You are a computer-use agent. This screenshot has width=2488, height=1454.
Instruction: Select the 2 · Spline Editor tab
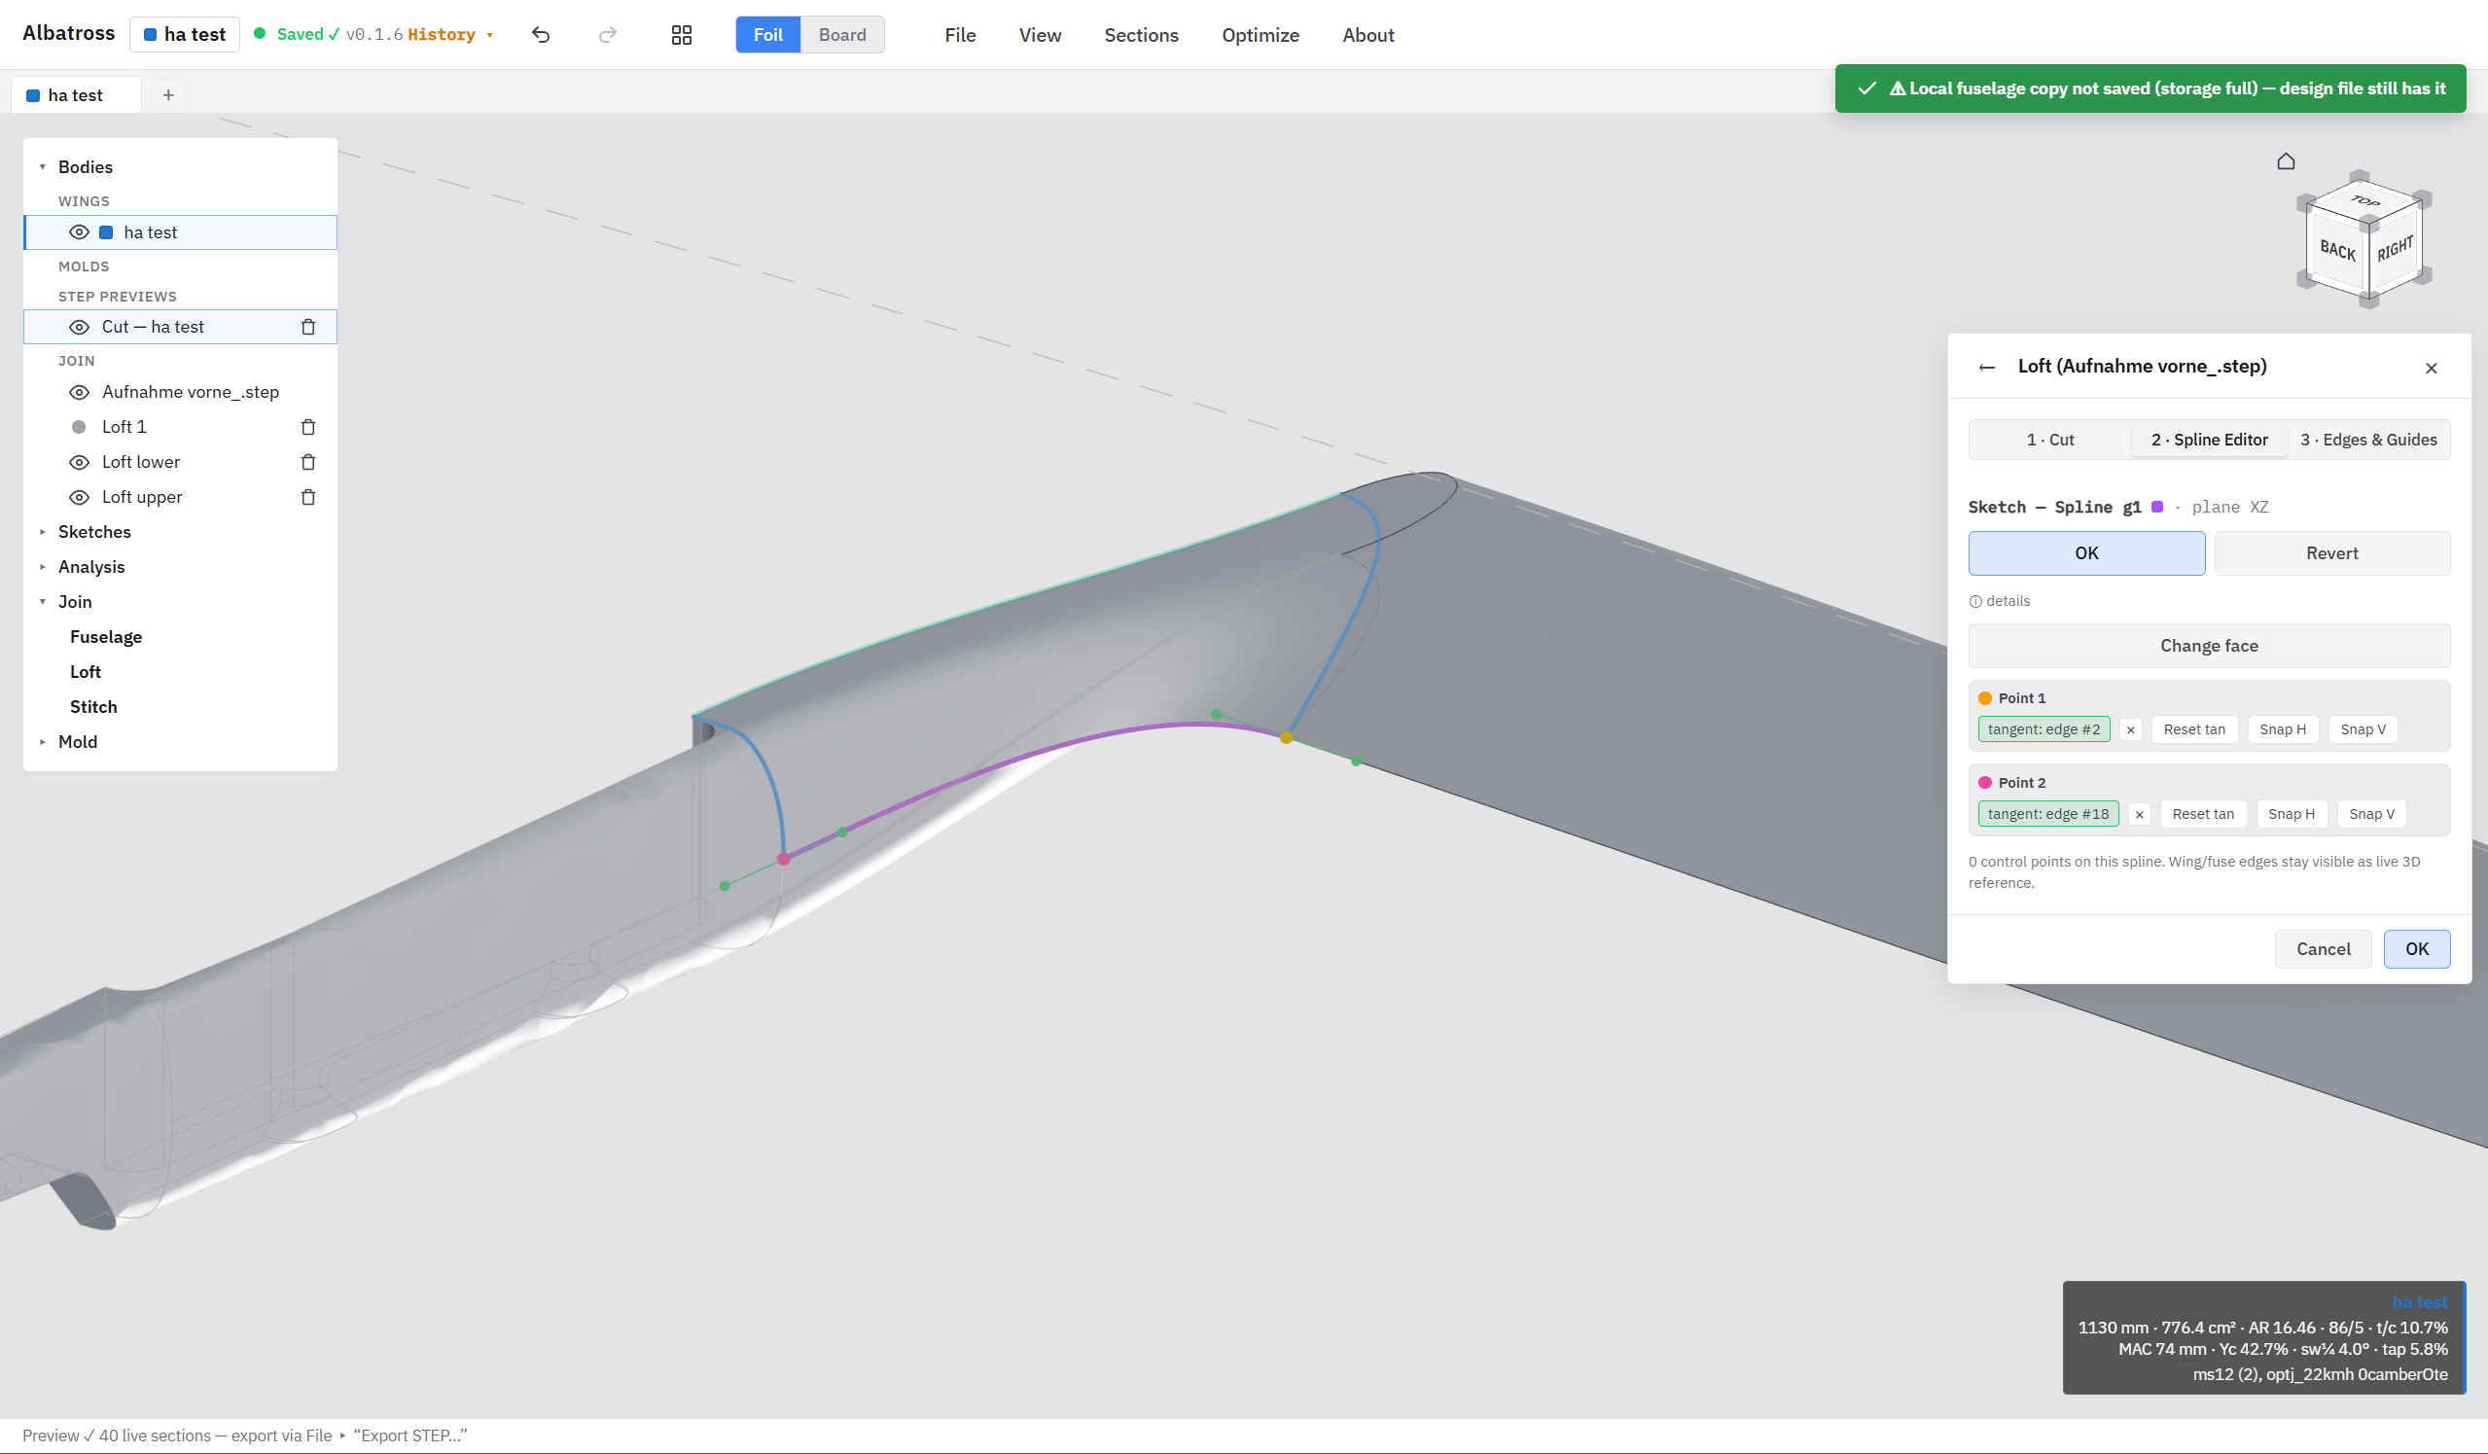2209,440
